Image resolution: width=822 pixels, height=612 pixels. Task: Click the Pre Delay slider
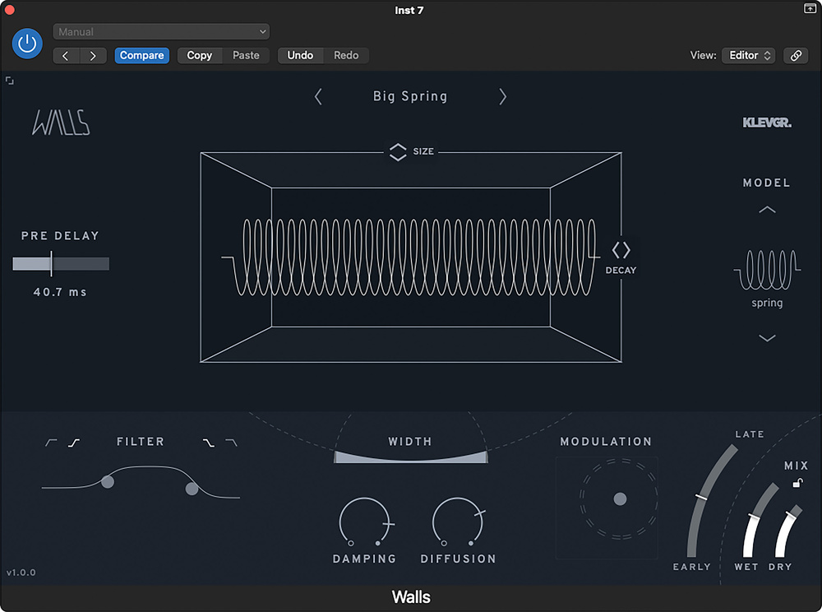pyautogui.click(x=61, y=264)
